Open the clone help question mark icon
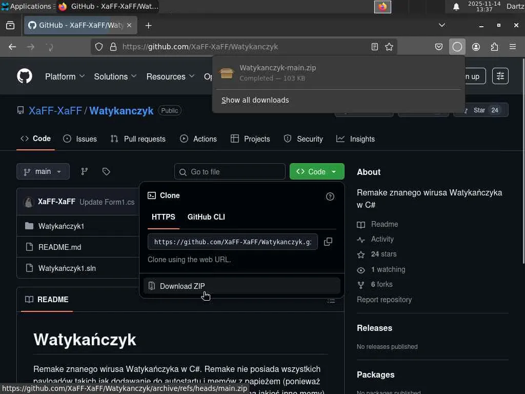 click(330, 196)
